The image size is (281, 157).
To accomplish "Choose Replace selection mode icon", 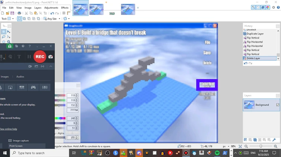I will point(19,19).
